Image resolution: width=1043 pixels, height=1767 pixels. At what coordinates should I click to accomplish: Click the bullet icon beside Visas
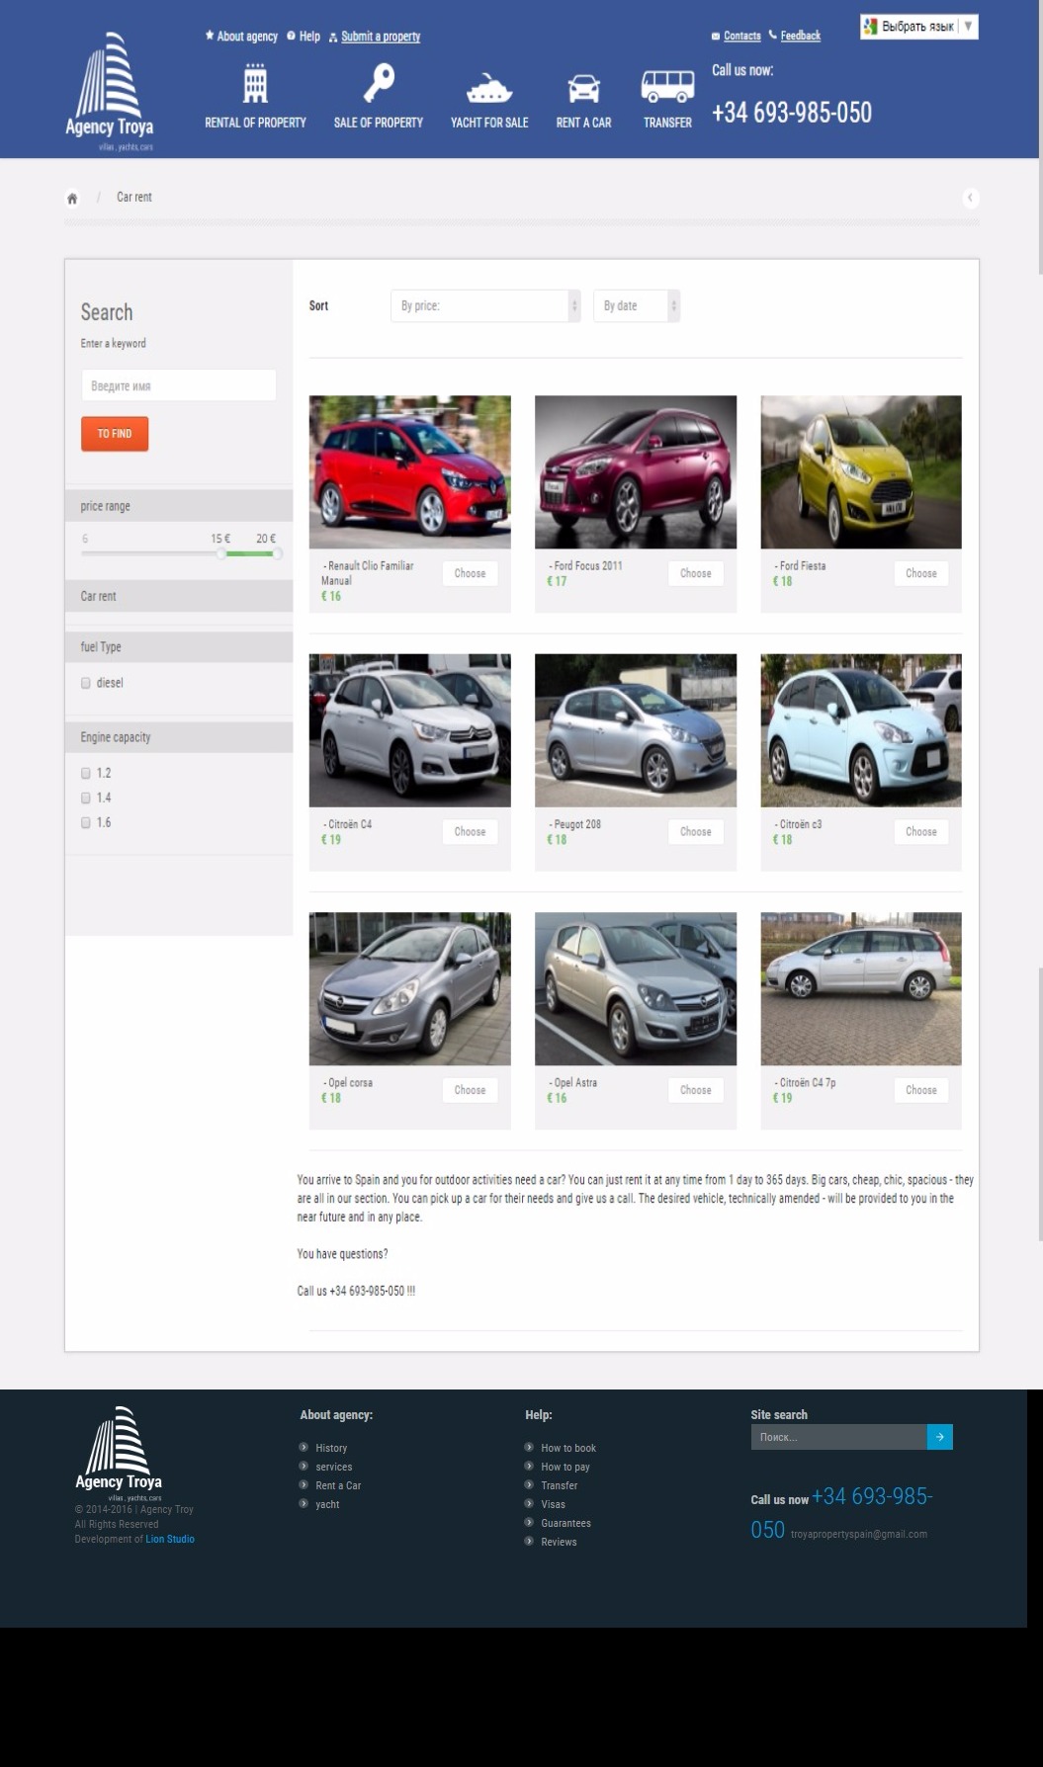(x=529, y=1503)
